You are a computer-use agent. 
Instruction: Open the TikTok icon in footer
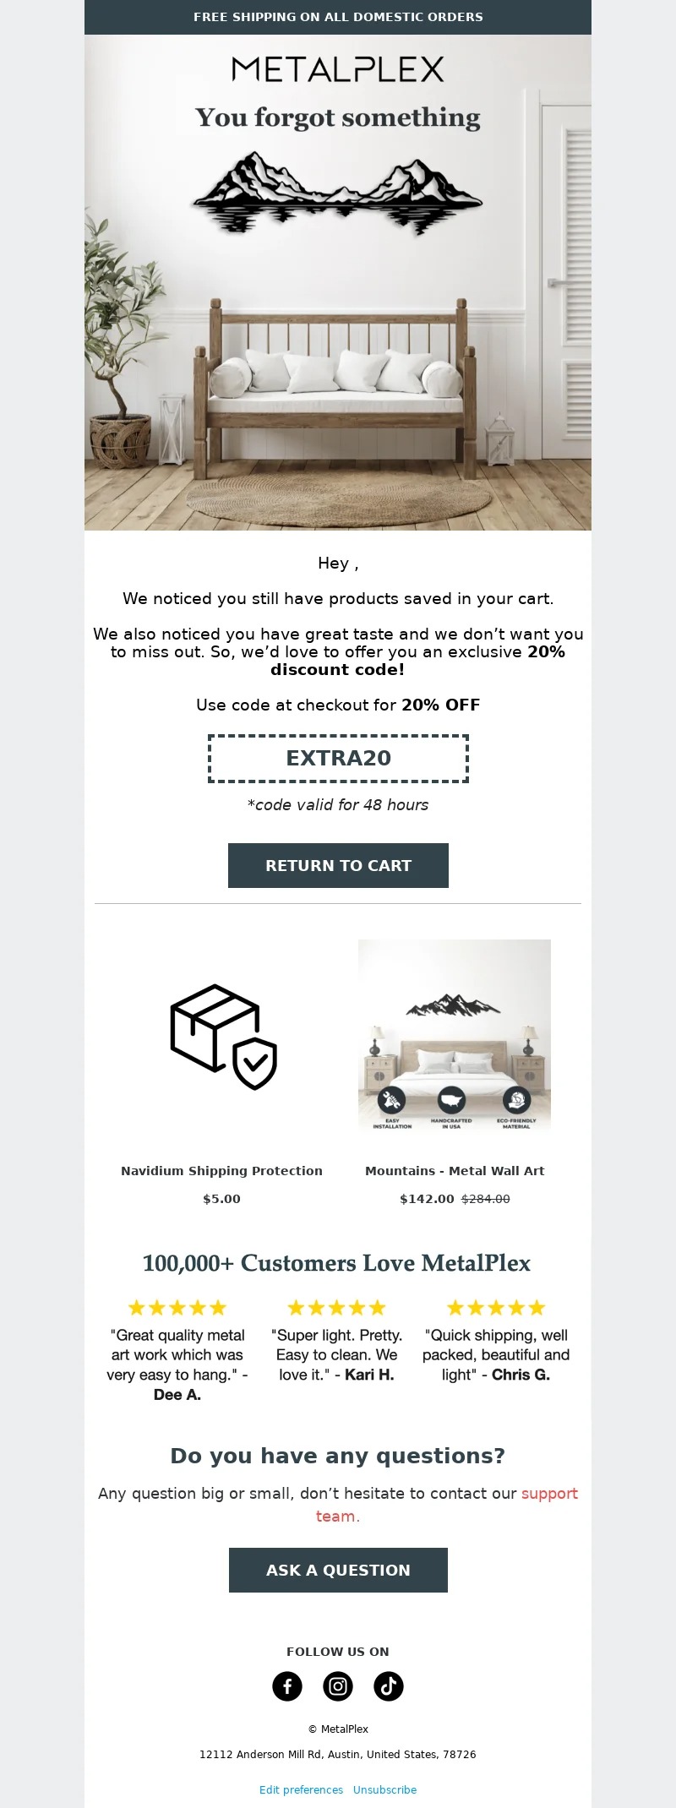(x=389, y=1686)
